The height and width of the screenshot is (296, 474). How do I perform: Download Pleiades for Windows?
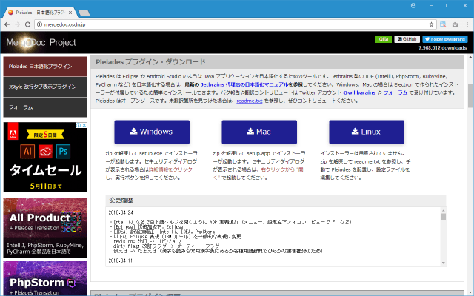(x=152, y=132)
